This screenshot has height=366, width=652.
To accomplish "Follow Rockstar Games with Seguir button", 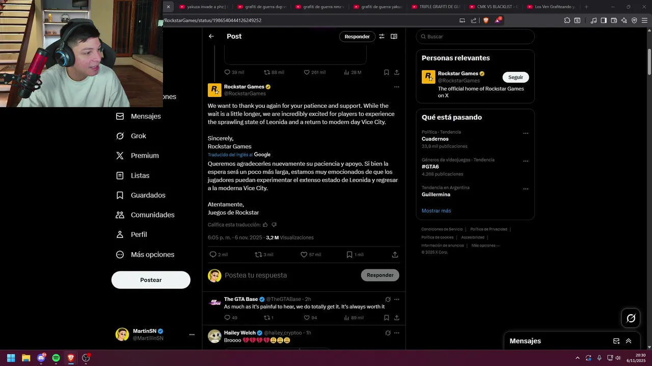I will coord(515,77).
